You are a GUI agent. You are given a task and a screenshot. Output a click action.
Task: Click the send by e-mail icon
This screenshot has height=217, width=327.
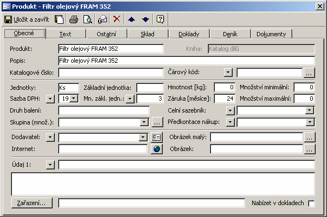tap(102, 19)
